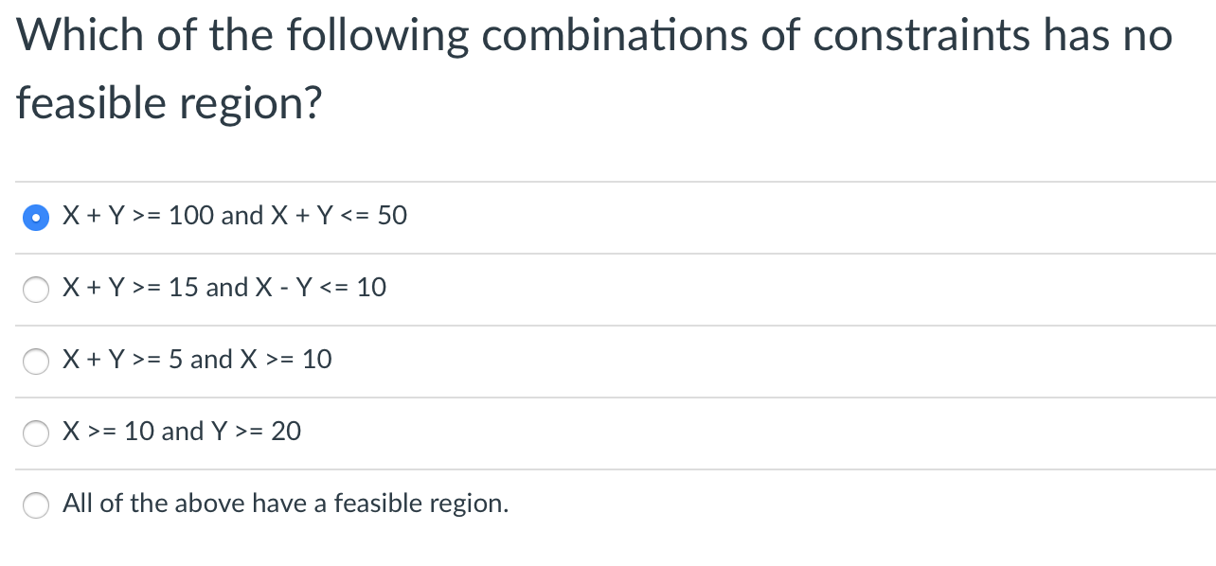1216x566 pixels.
Task: Click the answer text "X + Y >= 5 and X >= 10"
Action: (196, 361)
